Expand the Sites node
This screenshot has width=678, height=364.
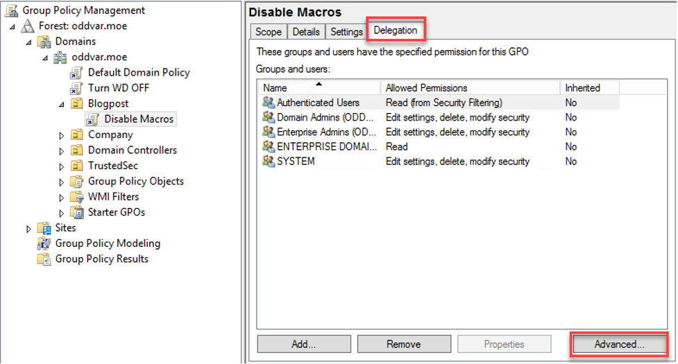(x=28, y=229)
